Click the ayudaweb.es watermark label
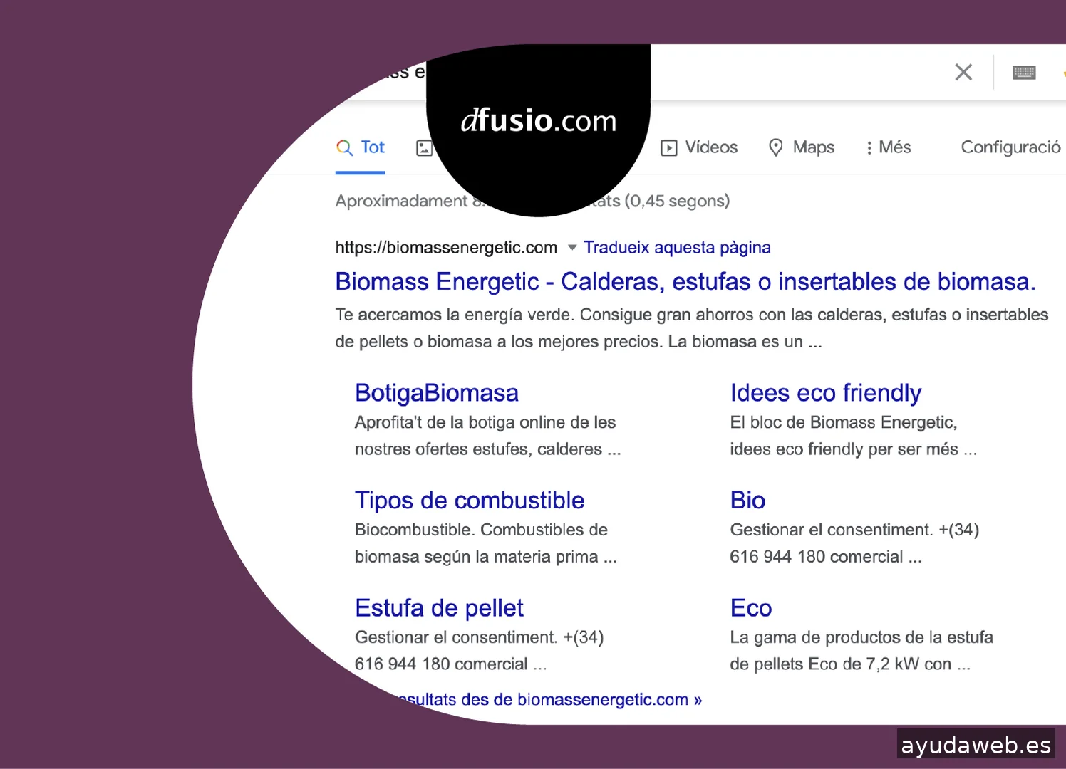 (x=976, y=745)
